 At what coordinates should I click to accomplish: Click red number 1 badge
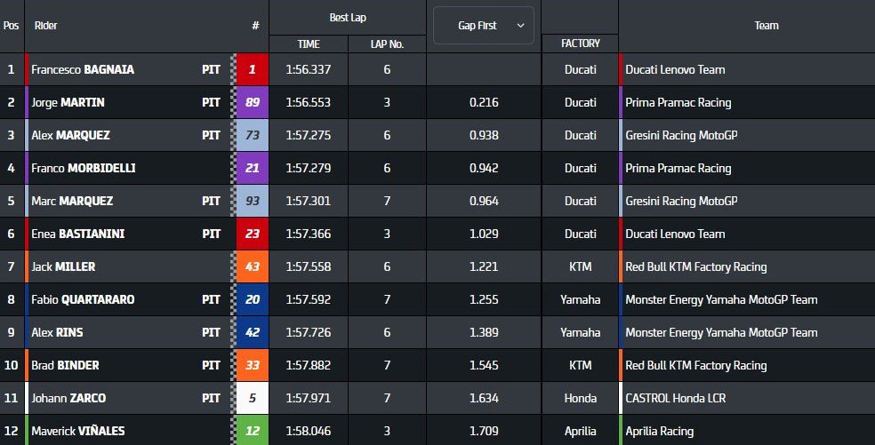click(x=253, y=69)
